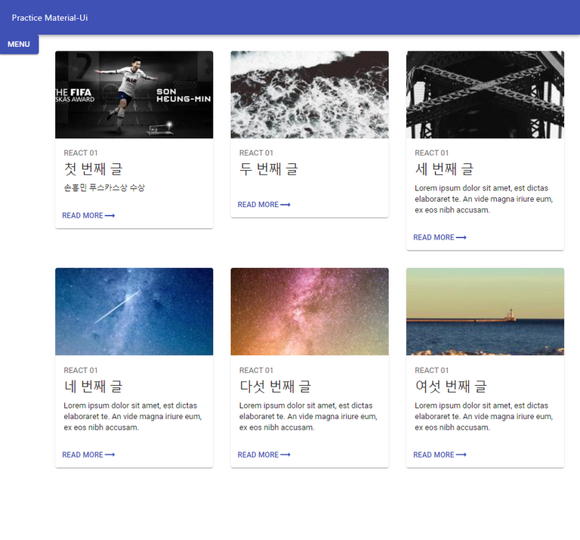Open the steel bridge structure image
The width and height of the screenshot is (580, 540).
[486, 94]
